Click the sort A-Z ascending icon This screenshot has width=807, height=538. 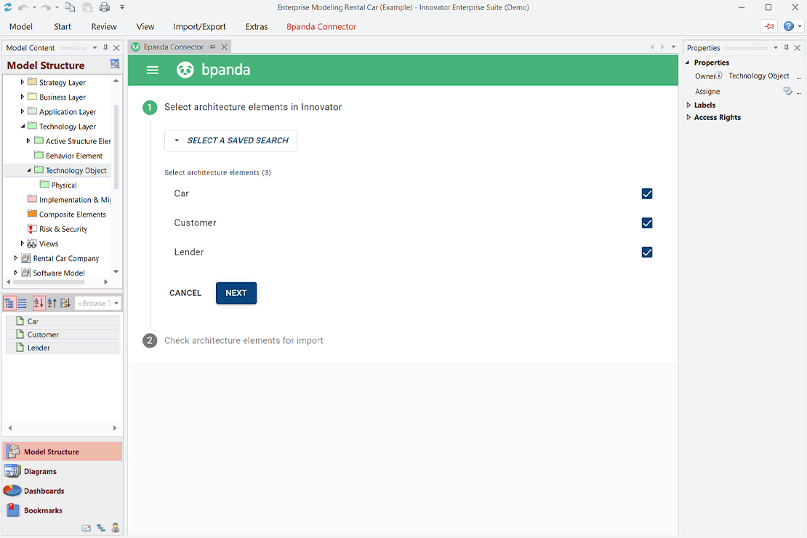click(x=52, y=303)
